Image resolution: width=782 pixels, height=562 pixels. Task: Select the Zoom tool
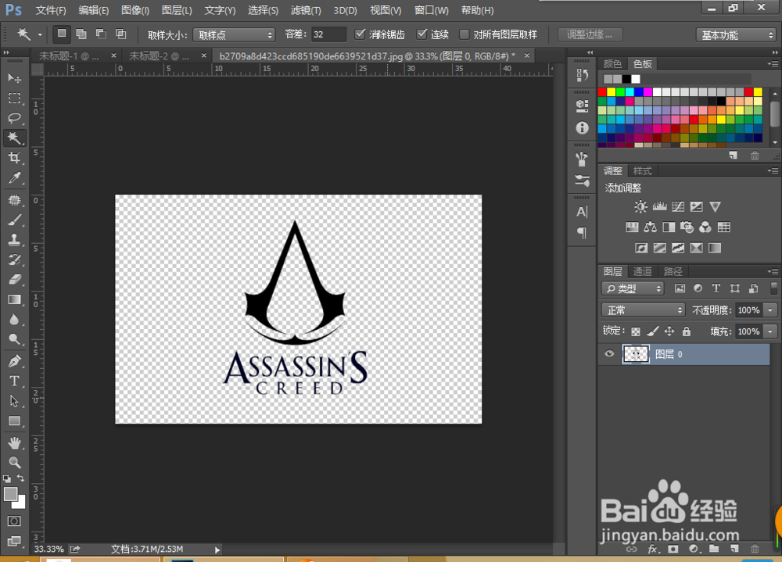click(14, 462)
